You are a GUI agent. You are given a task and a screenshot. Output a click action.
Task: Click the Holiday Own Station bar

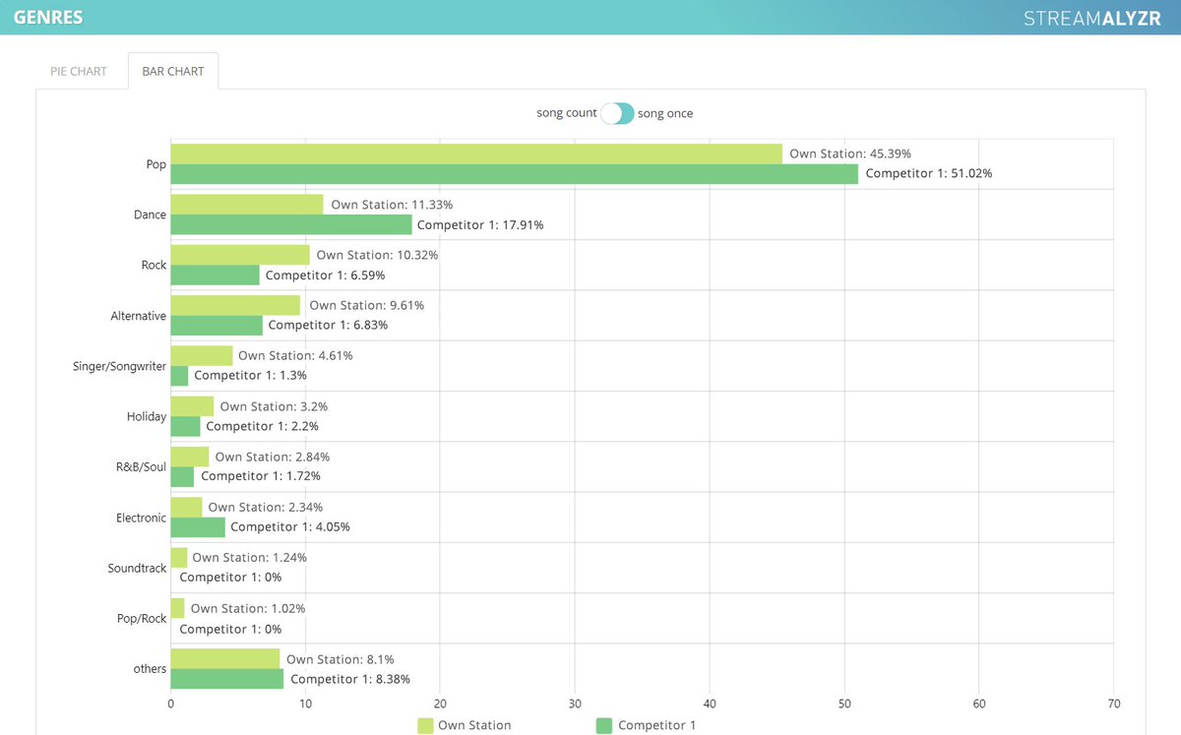tap(193, 406)
